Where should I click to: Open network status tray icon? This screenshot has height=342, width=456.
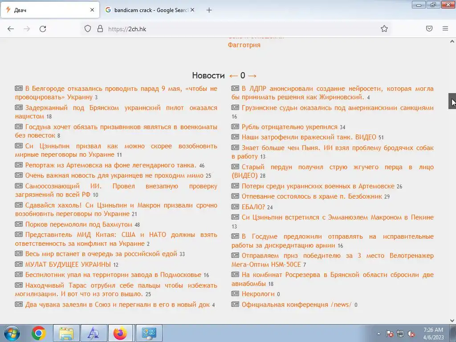coord(400,334)
